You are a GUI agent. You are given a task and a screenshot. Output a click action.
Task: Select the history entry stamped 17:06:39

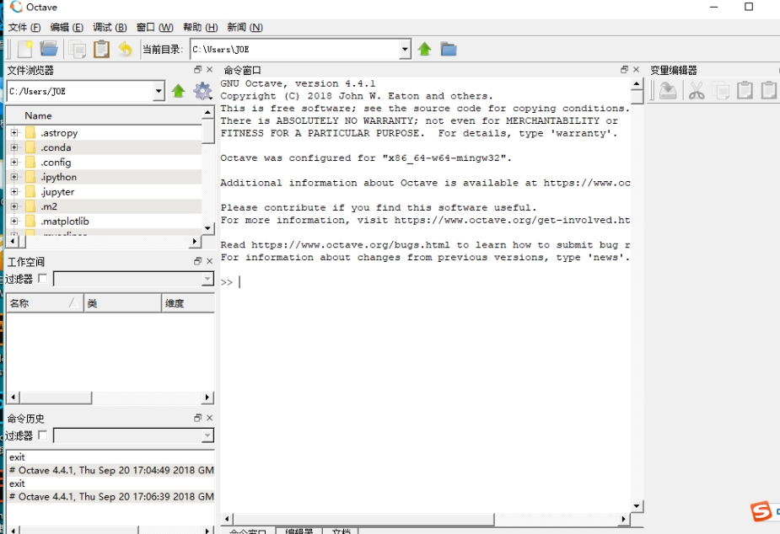[x=111, y=496]
